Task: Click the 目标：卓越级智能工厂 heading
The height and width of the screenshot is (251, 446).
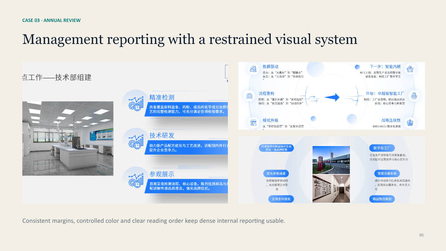Action: (x=385, y=93)
